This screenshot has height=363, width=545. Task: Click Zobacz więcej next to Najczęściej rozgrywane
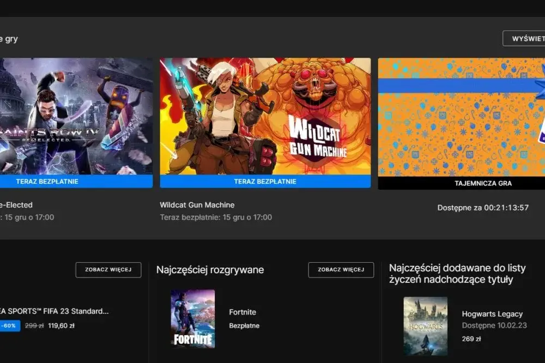click(341, 270)
